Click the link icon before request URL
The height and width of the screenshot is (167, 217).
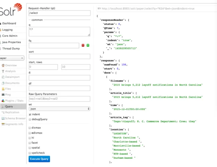(x=99, y=9)
